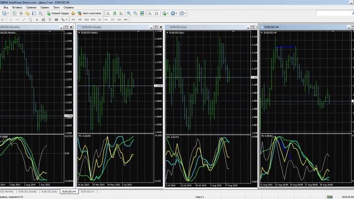Open the indicators list icon
This screenshot has width=354, height=199.
point(164,13)
